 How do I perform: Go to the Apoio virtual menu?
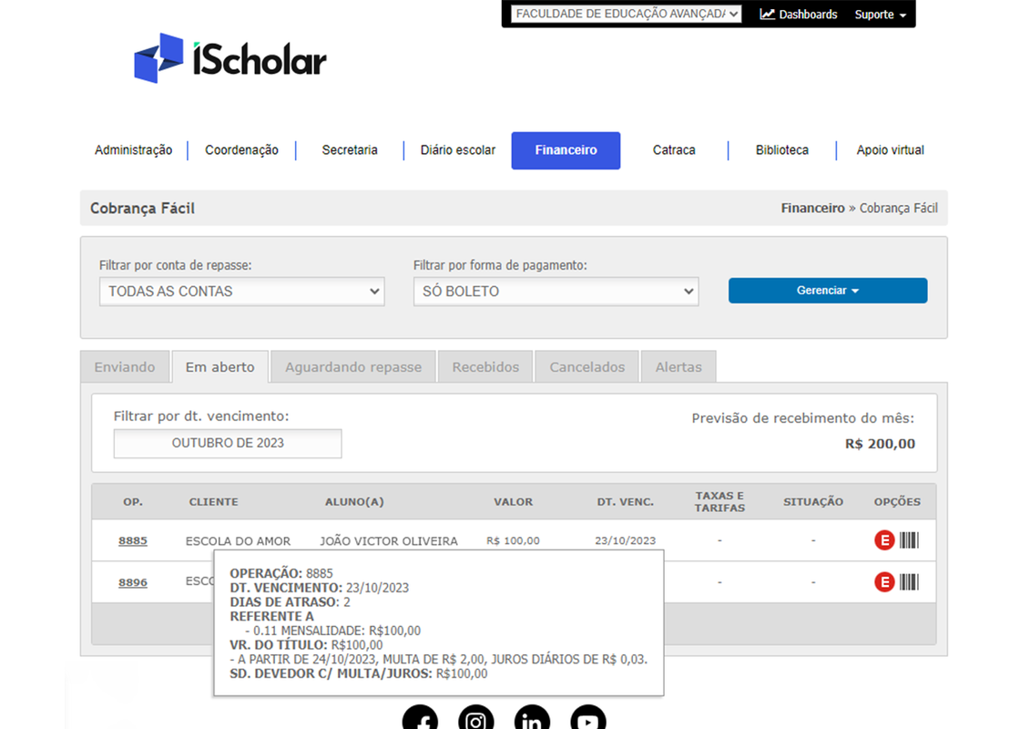[890, 149]
